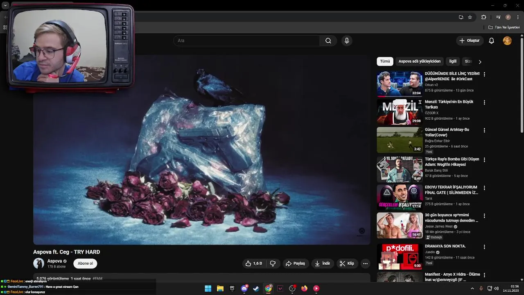Viewport: 524px width, 295px height.
Task: Select the Tümü filter chip
Action: pos(385,61)
